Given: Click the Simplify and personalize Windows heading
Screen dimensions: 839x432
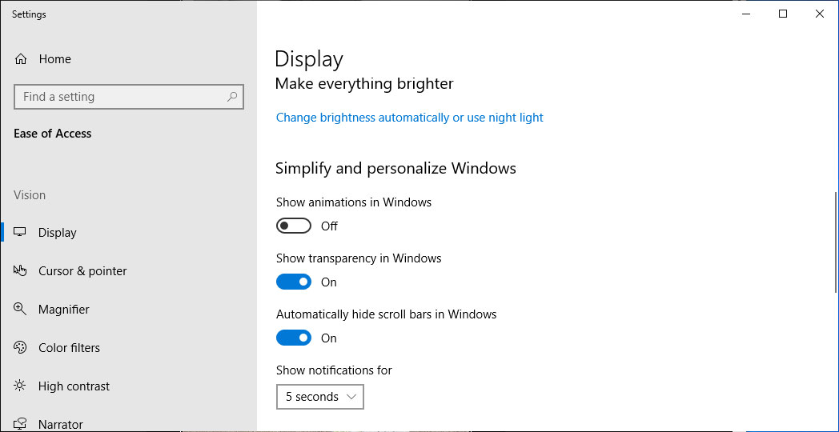Looking at the screenshot, I should point(395,169).
